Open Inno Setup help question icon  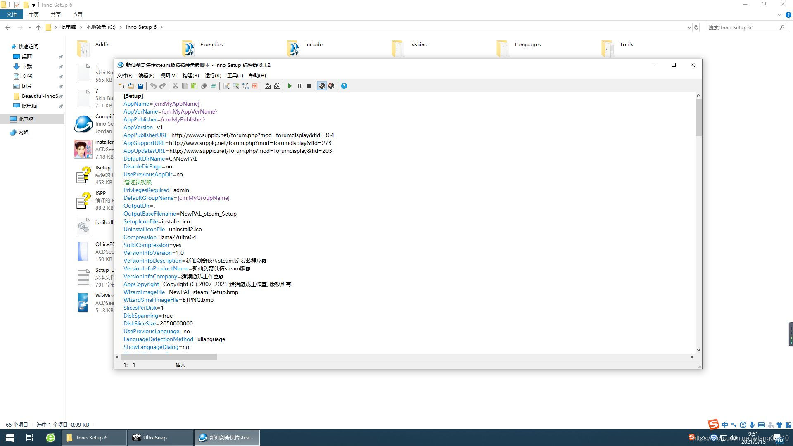[344, 86]
